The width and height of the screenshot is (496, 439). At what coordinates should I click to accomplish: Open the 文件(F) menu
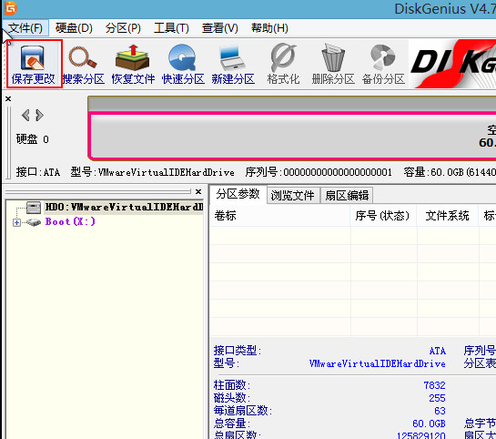tap(25, 28)
